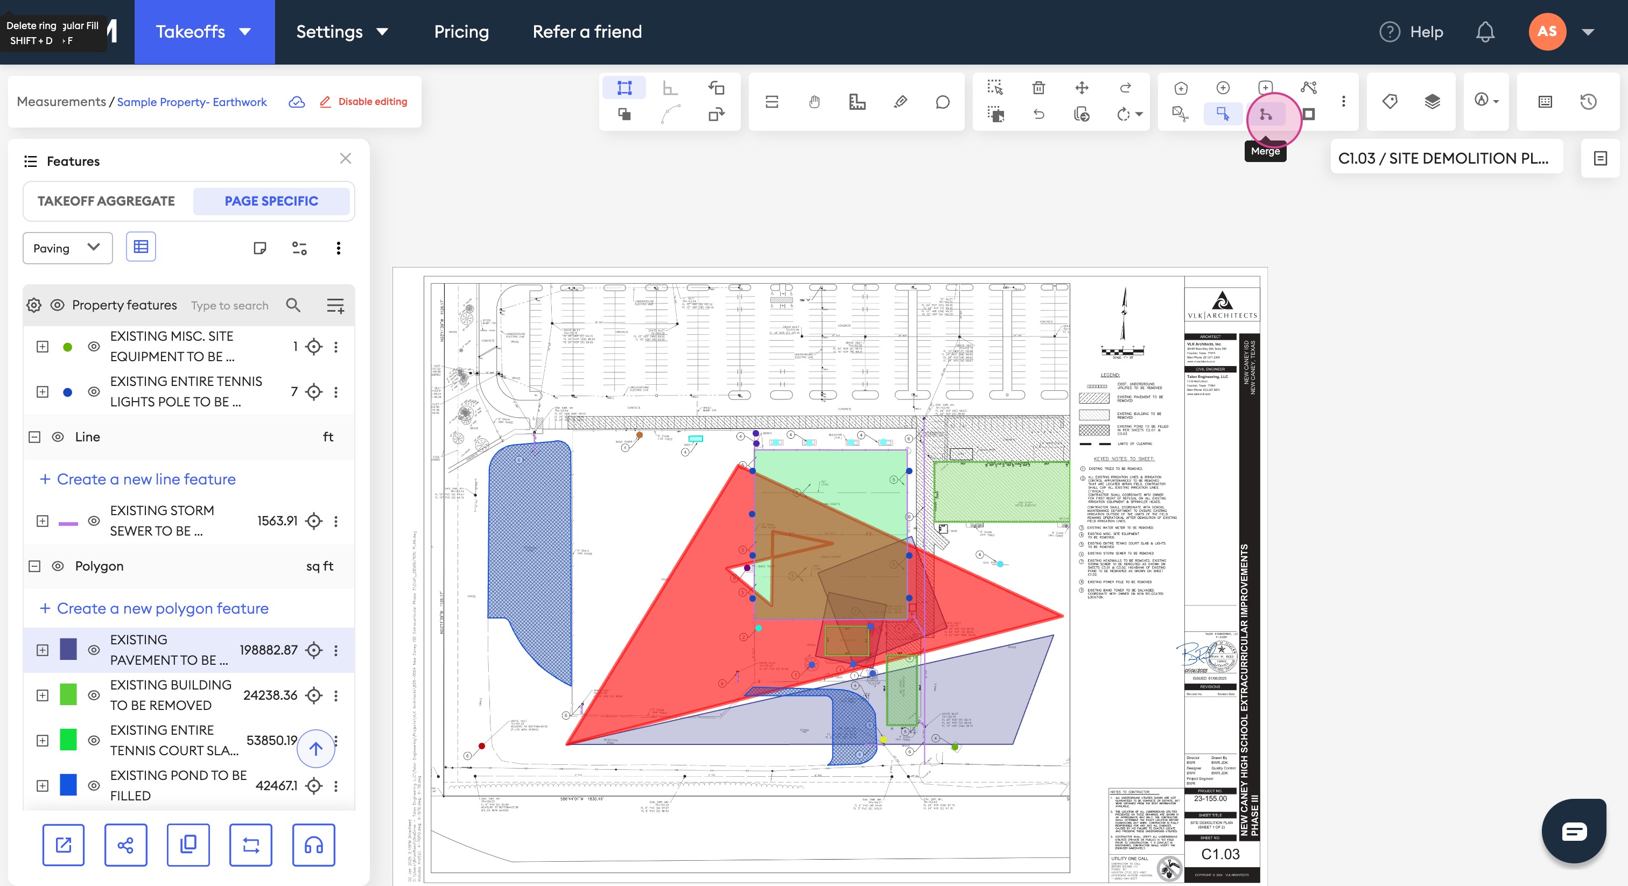Click the comment bubble tool
Screen dimensions: 1628x886
942,102
